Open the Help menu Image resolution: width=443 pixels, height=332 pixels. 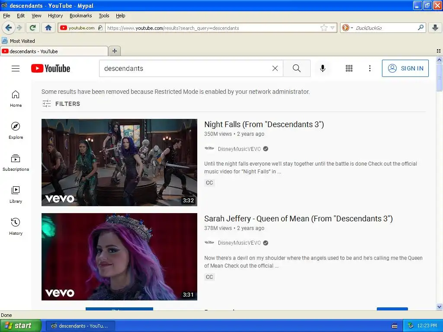click(121, 16)
